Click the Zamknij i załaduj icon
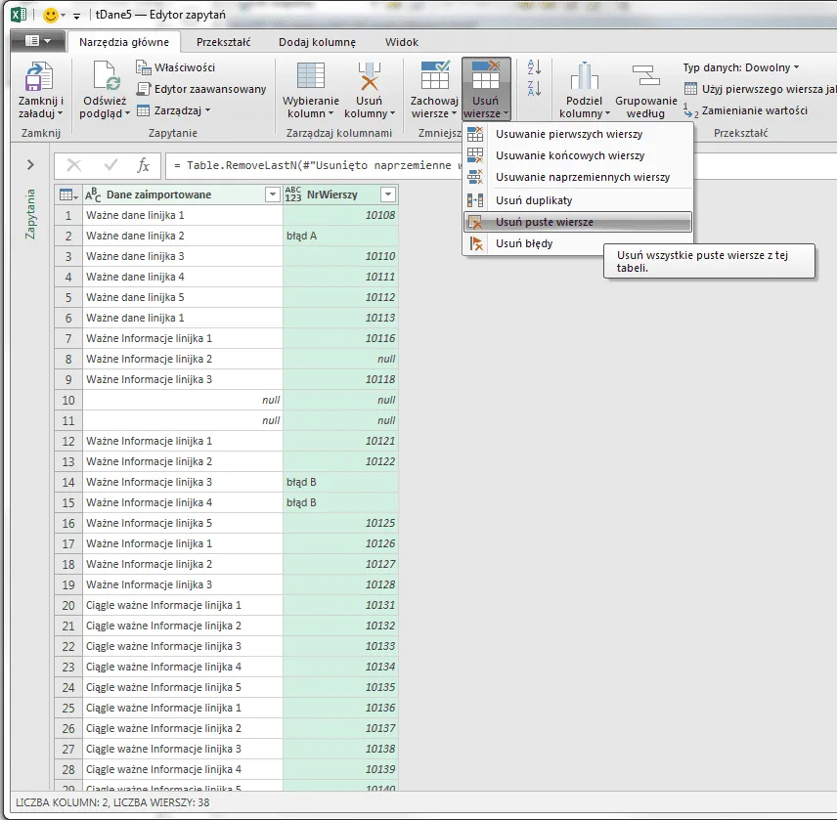Screen dimensions: 837x820 (x=38, y=77)
